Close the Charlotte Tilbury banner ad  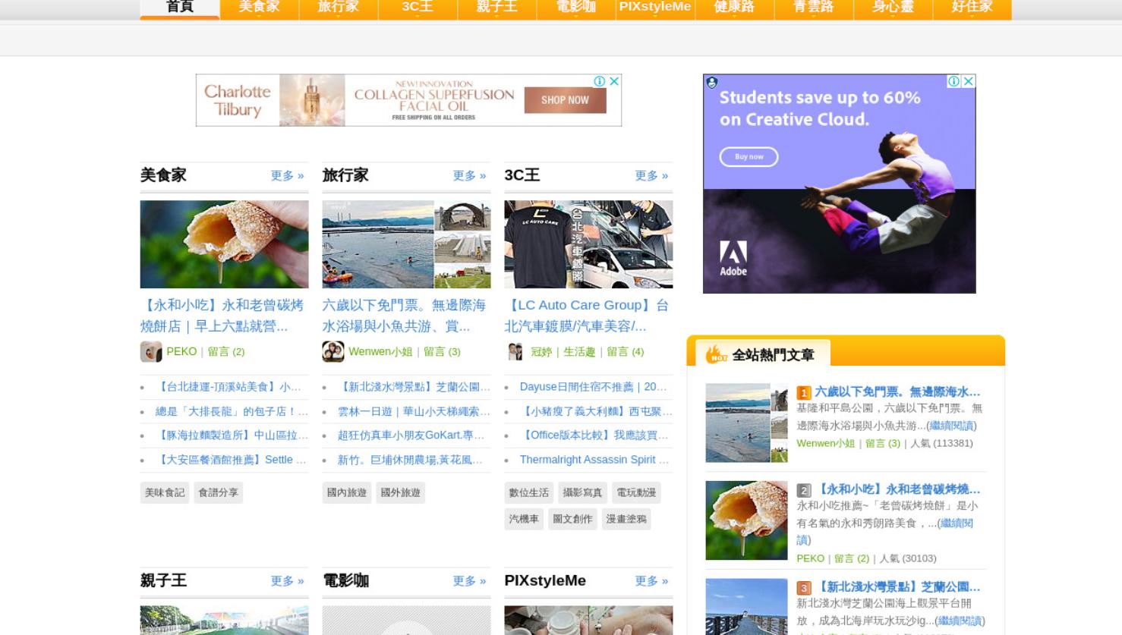coord(614,81)
